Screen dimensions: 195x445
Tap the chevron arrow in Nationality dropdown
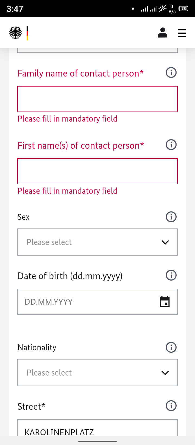pos(165,373)
